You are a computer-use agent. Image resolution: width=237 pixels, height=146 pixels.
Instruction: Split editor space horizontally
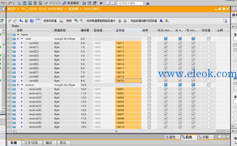pos(107,3)
